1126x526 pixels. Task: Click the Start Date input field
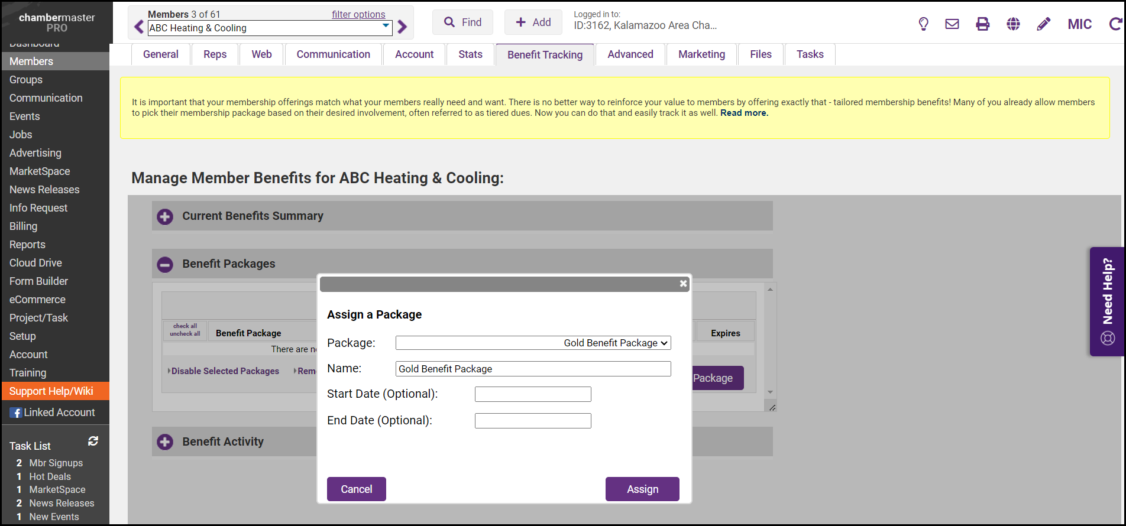533,394
